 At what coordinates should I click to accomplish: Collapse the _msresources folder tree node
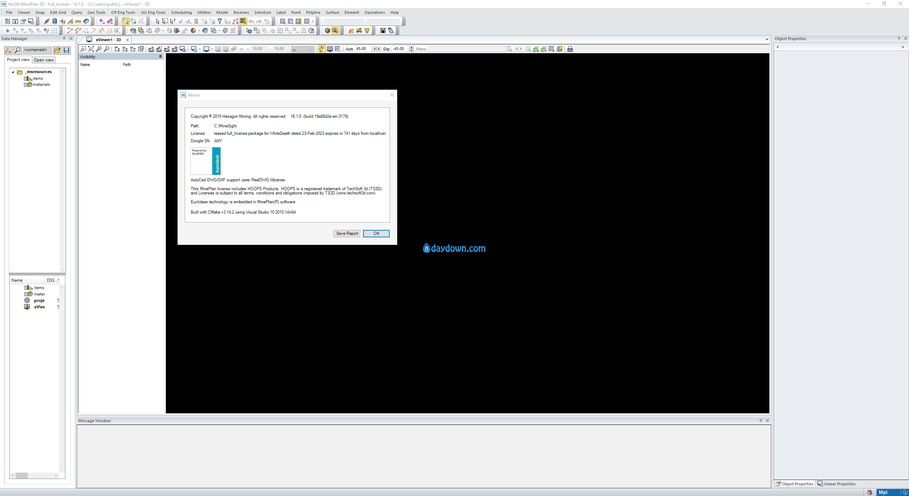[x=13, y=72]
